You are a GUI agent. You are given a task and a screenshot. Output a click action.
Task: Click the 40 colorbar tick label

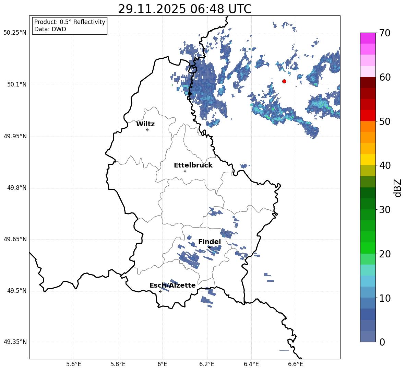click(385, 165)
